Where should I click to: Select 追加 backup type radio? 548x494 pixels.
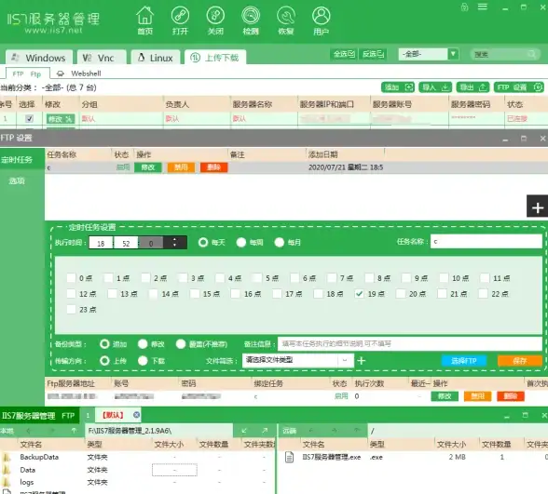click(104, 344)
